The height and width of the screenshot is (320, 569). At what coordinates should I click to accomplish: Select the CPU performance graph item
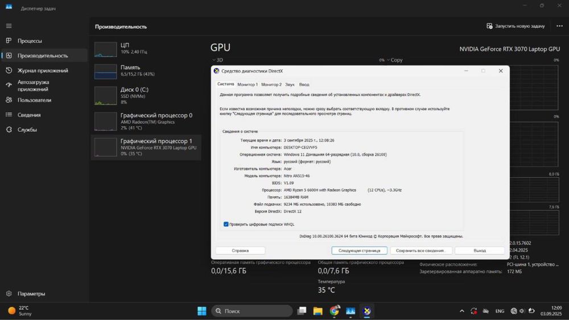click(146, 48)
